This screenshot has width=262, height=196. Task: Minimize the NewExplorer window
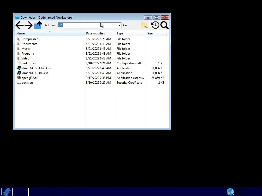[x=148, y=18]
